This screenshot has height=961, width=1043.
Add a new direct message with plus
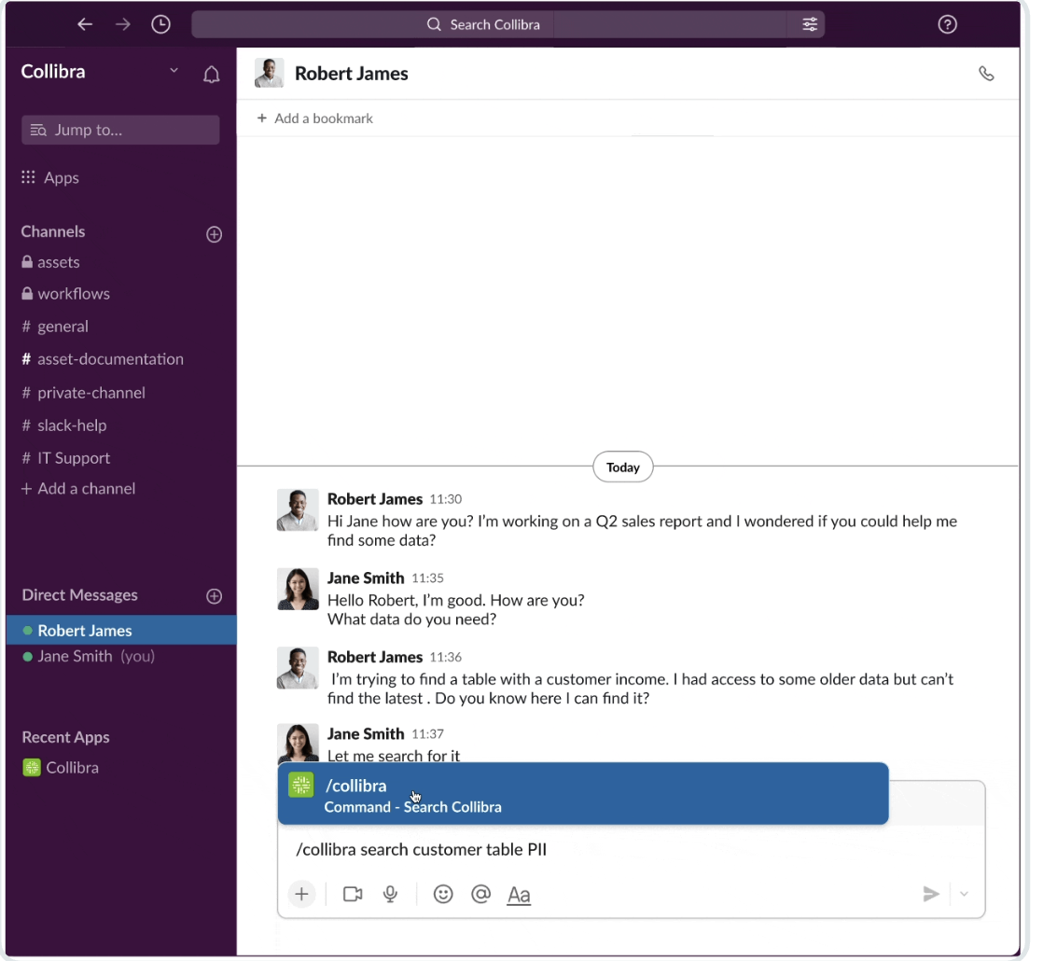[x=214, y=596]
